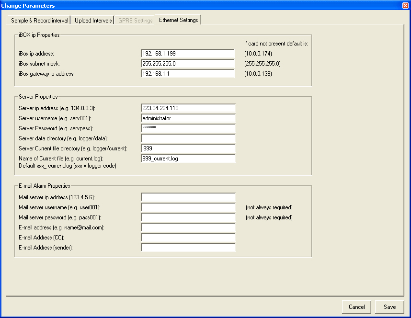Image resolution: width=411 pixels, height=318 pixels.
Task: Close the Change Parameters dialog
Action: coord(405,5)
